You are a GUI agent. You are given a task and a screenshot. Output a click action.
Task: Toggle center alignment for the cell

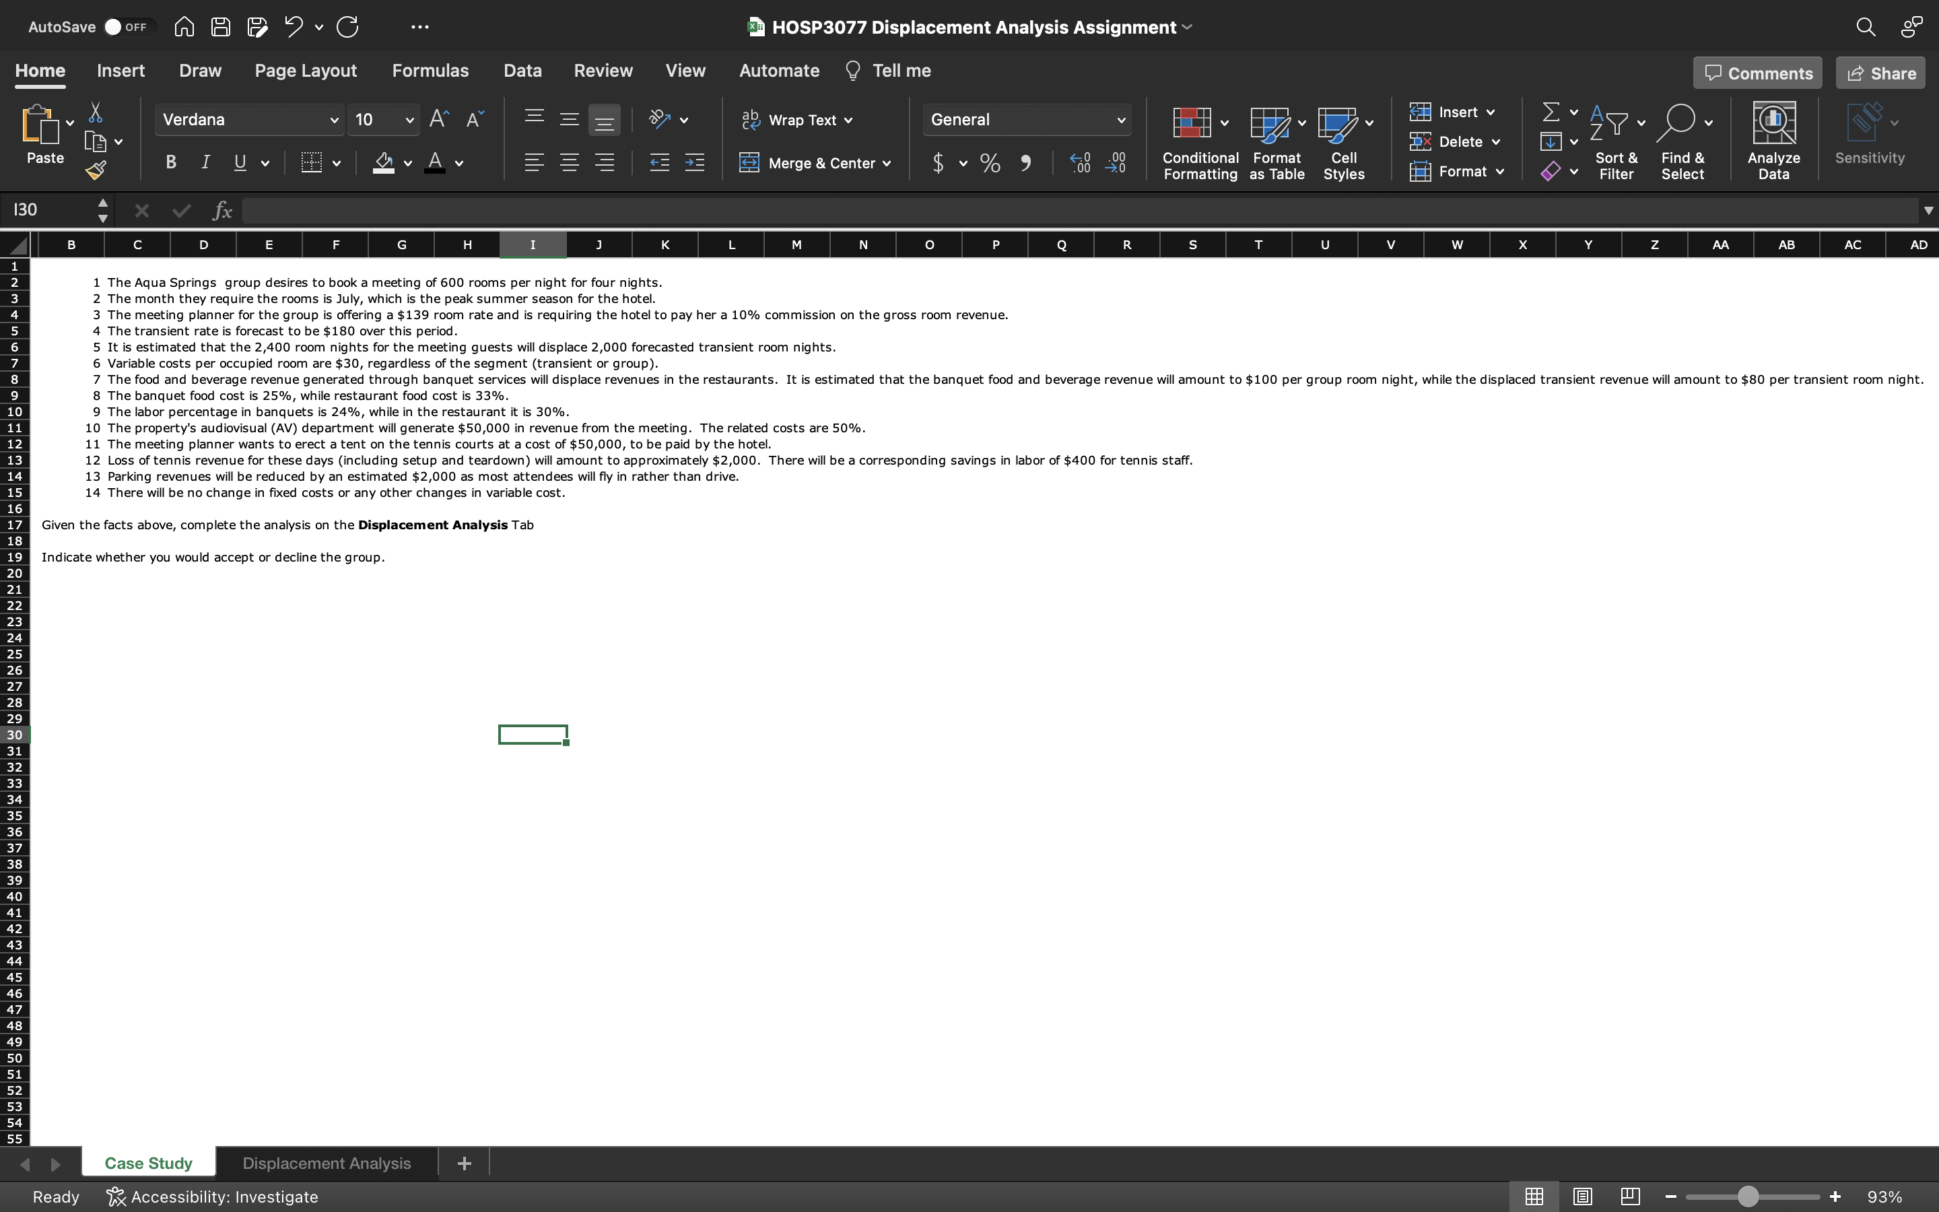[570, 163]
